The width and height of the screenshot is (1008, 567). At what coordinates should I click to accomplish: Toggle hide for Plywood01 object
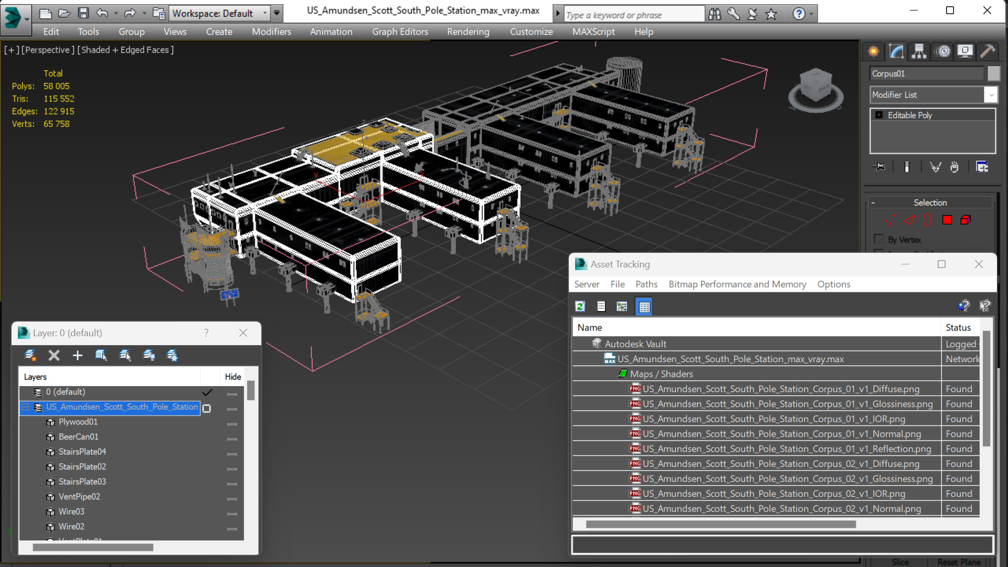tap(232, 423)
